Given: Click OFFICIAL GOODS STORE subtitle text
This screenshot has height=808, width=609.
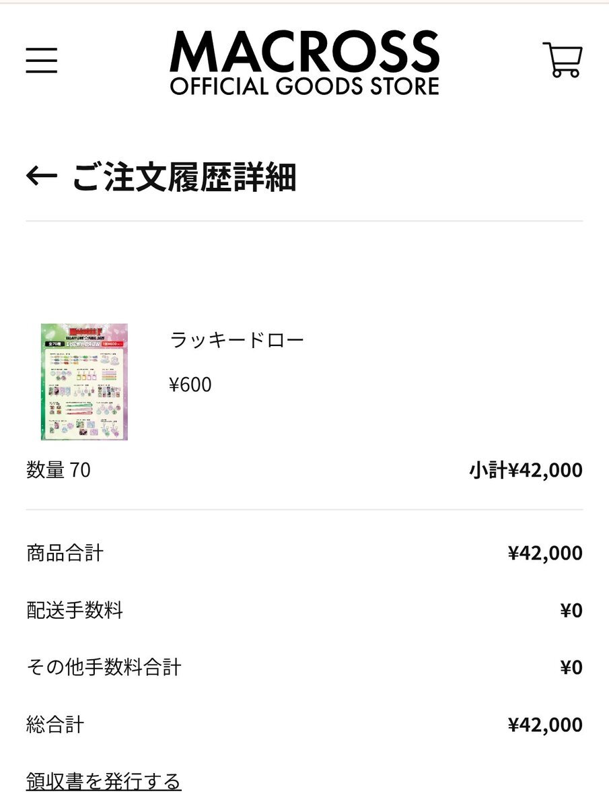Looking at the screenshot, I should pyautogui.click(x=305, y=86).
